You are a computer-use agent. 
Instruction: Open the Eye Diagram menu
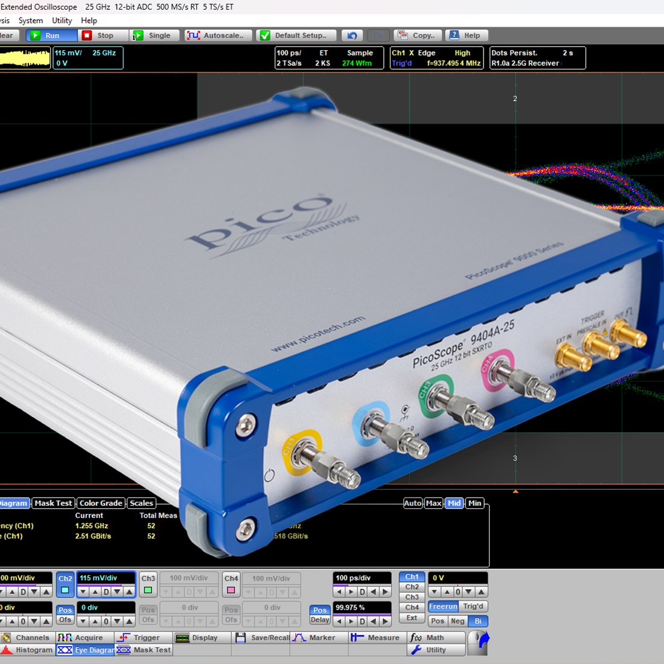(x=85, y=650)
